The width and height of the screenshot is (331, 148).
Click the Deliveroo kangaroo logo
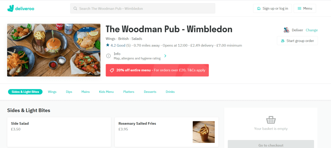[10, 8]
